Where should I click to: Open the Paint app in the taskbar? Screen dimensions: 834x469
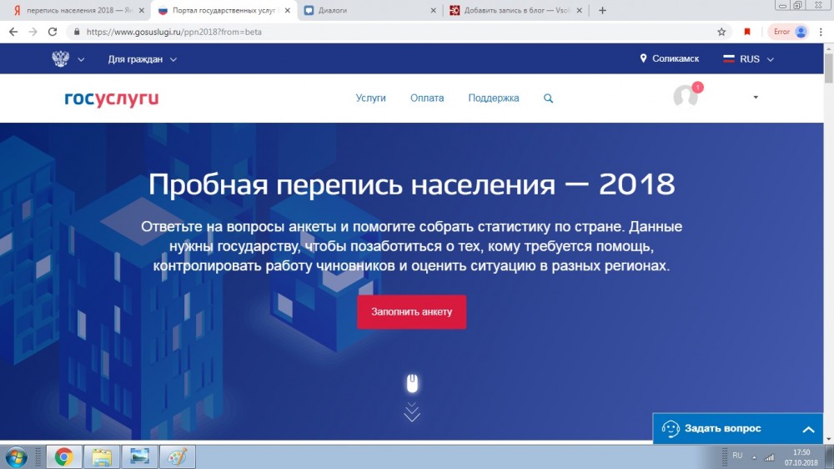click(x=177, y=456)
